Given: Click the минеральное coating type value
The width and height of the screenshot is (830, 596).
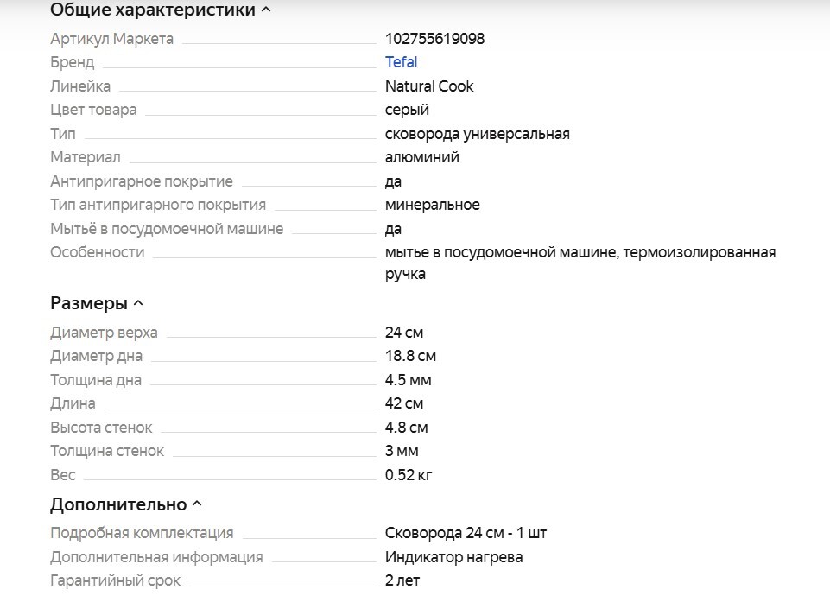Looking at the screenshot, I should (432, 205).
